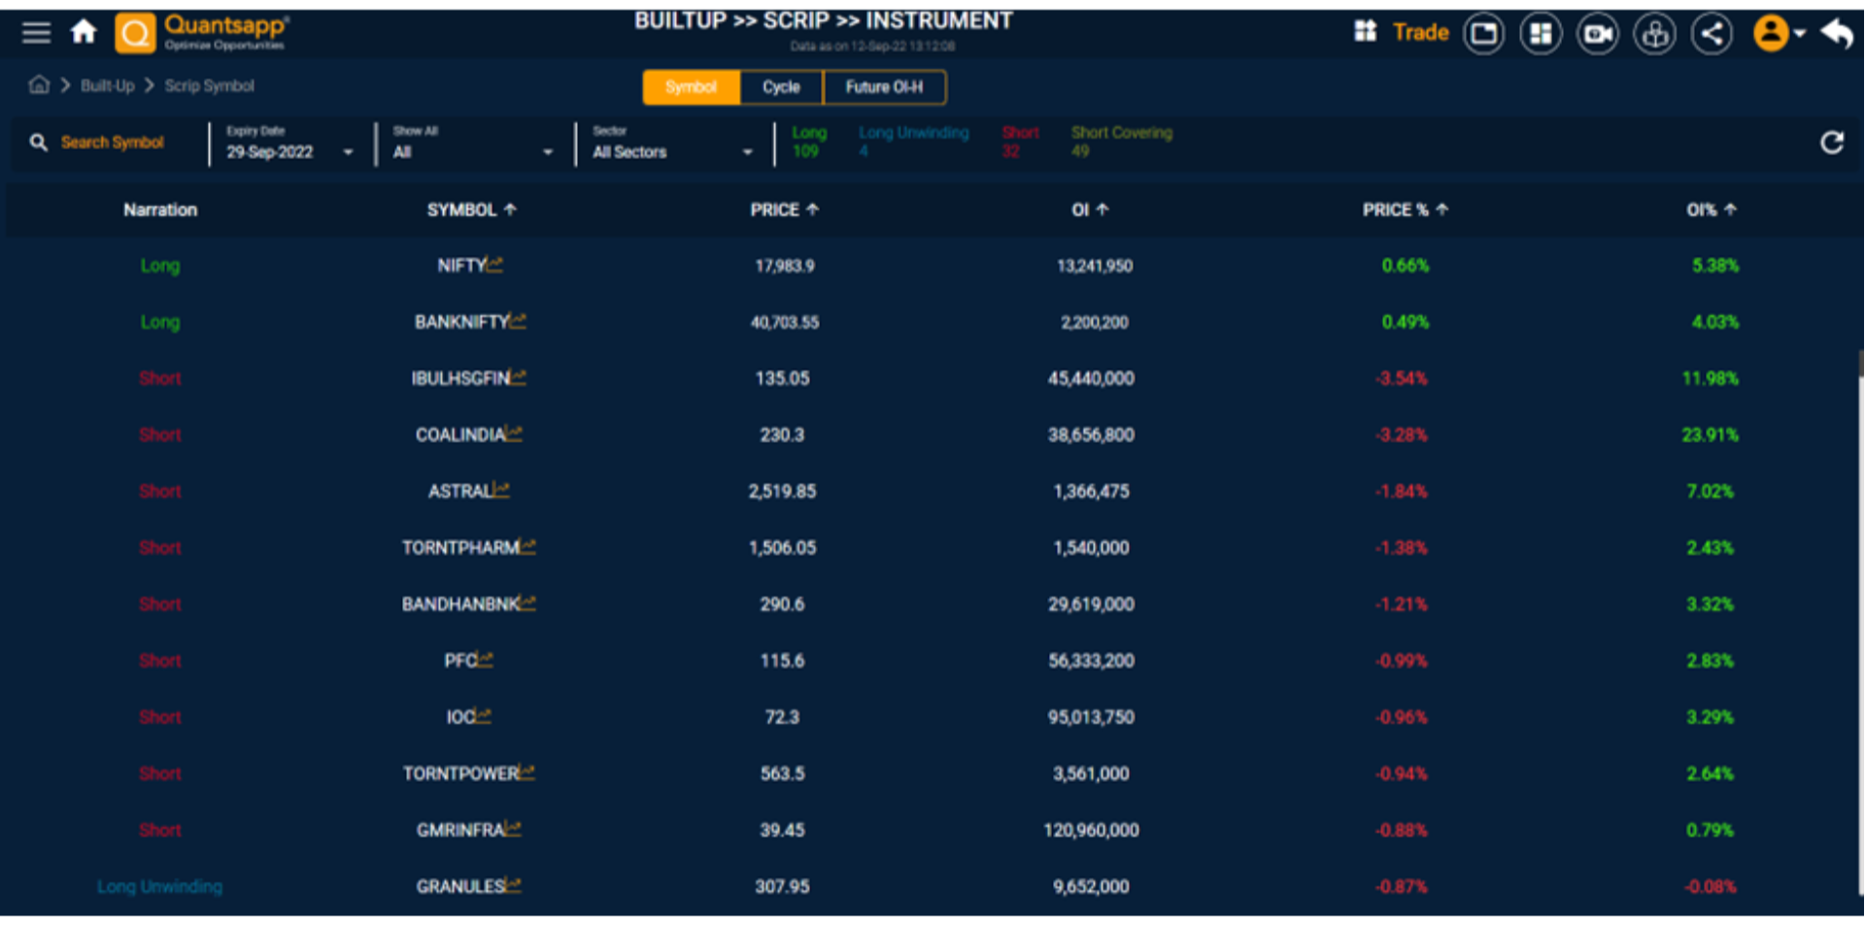Image resolution: width=1865 pixels, height=925 pixels.
Task: Click the grid layout icon beside Trade
Action: [x=1365, y=31]
